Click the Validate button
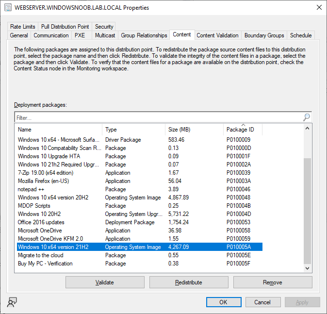This screenshot has width=327, height=314. point(105,282)
